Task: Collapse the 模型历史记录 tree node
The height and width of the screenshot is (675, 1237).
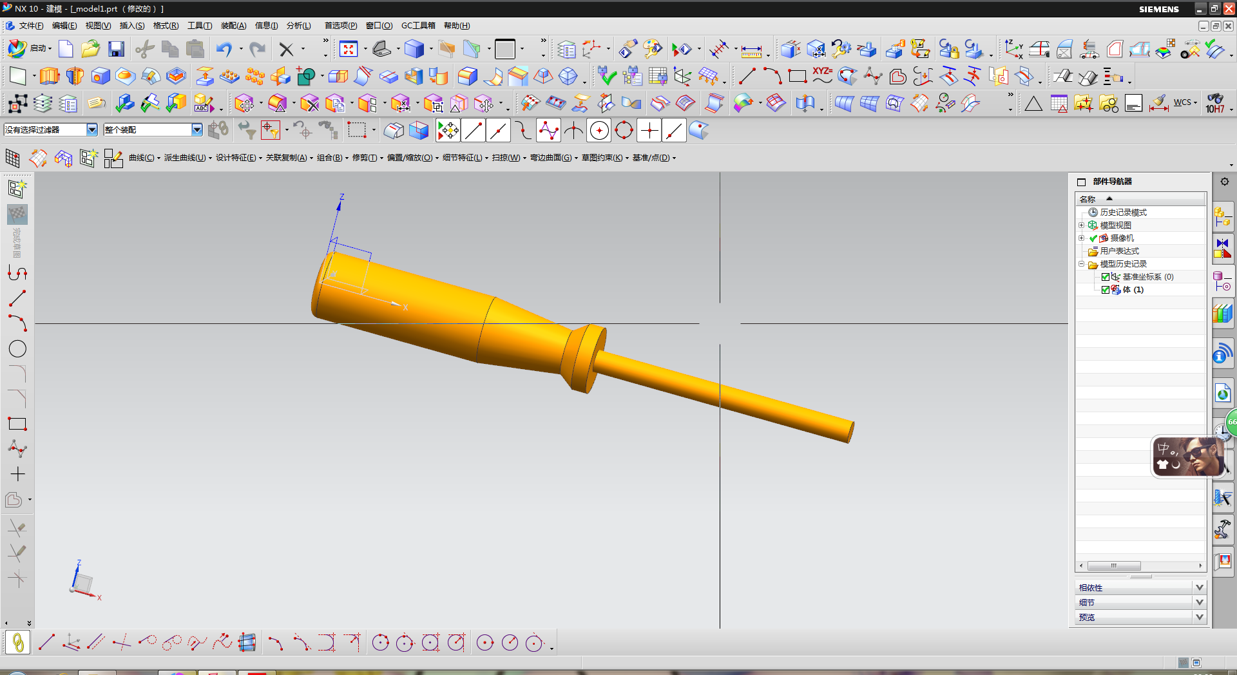Action: click(x=1082, y=264)
